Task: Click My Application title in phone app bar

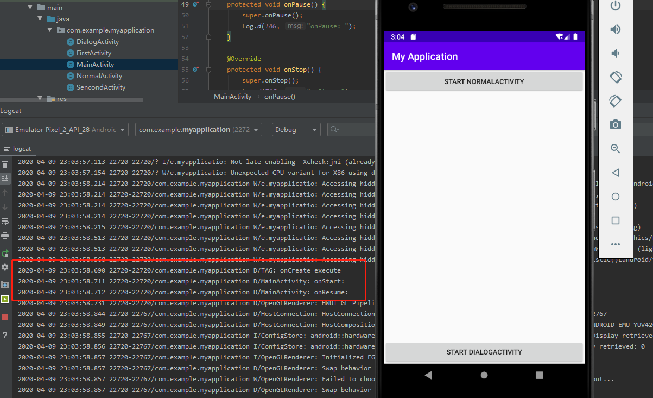Action: 425,56
